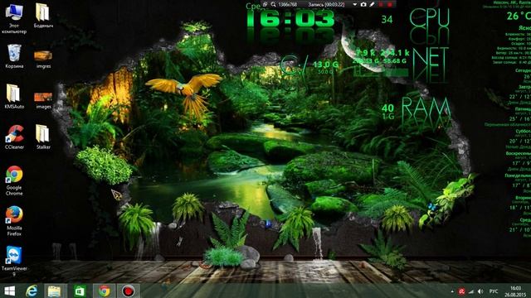Take a screenshot with the camera icon
Viewport: 531px width, 298px height.
pos(363,4)
